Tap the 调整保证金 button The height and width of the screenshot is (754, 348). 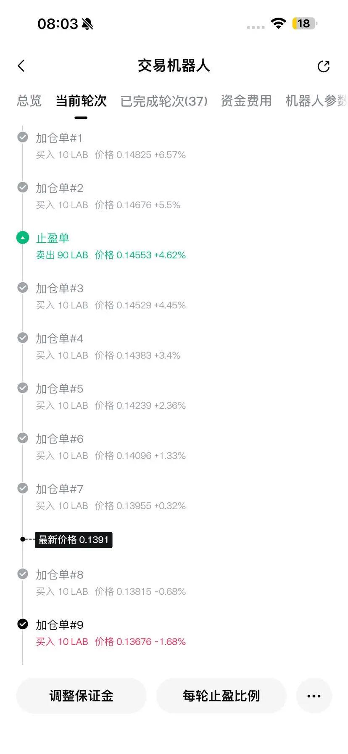(81, 696)
